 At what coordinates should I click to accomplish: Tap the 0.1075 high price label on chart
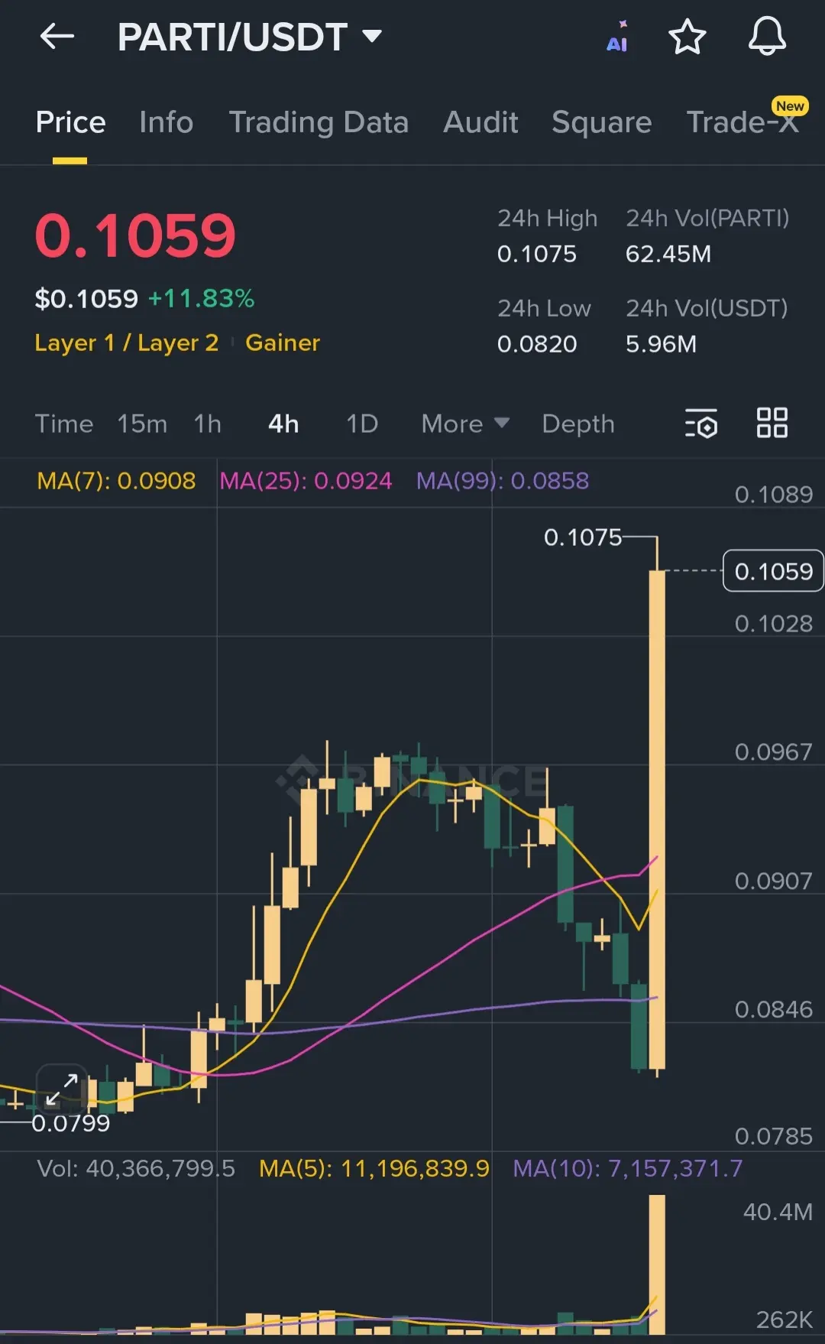pos(583,537)
